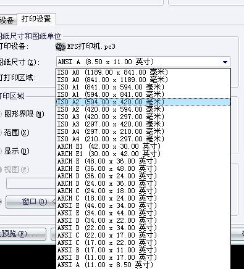This screenshot has height=269, width=244.
Task: Choose ARCH D 36.00 x 24.00 英寸
Action: point(143,176)
